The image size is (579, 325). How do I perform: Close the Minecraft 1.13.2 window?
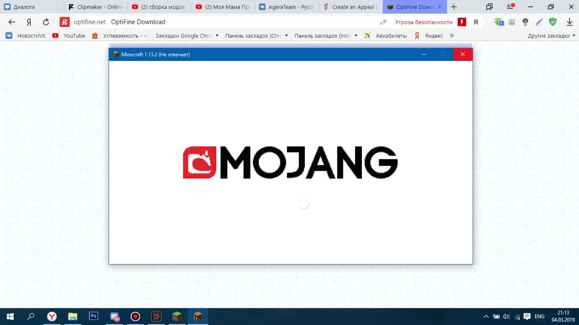coord(462,54)
